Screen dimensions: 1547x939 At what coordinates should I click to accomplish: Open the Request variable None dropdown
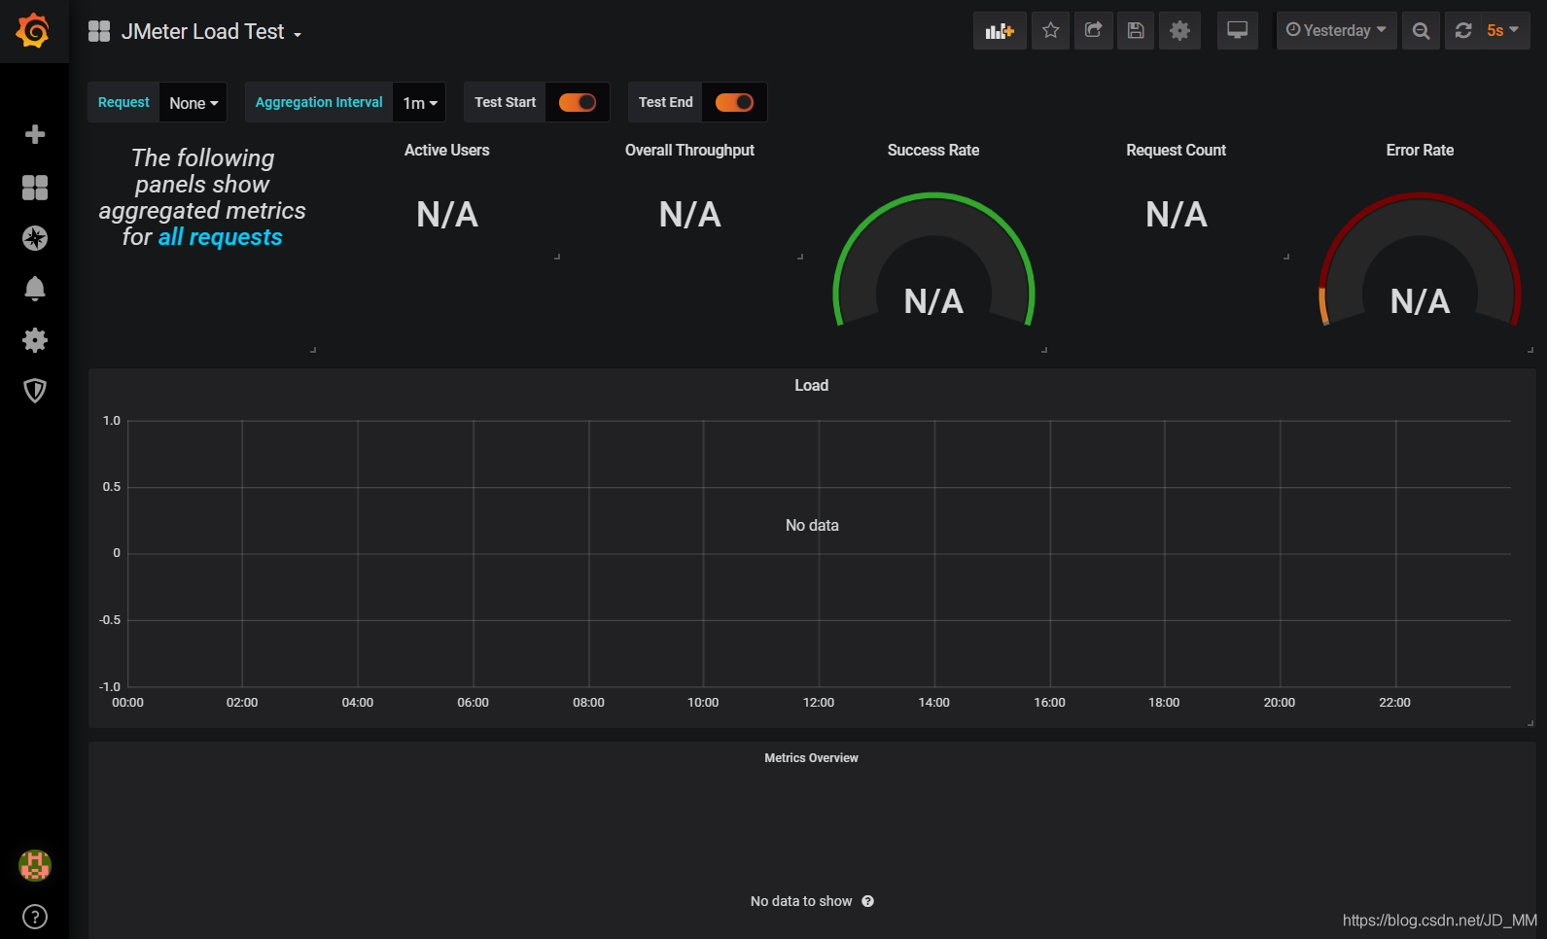click(193, 103)
